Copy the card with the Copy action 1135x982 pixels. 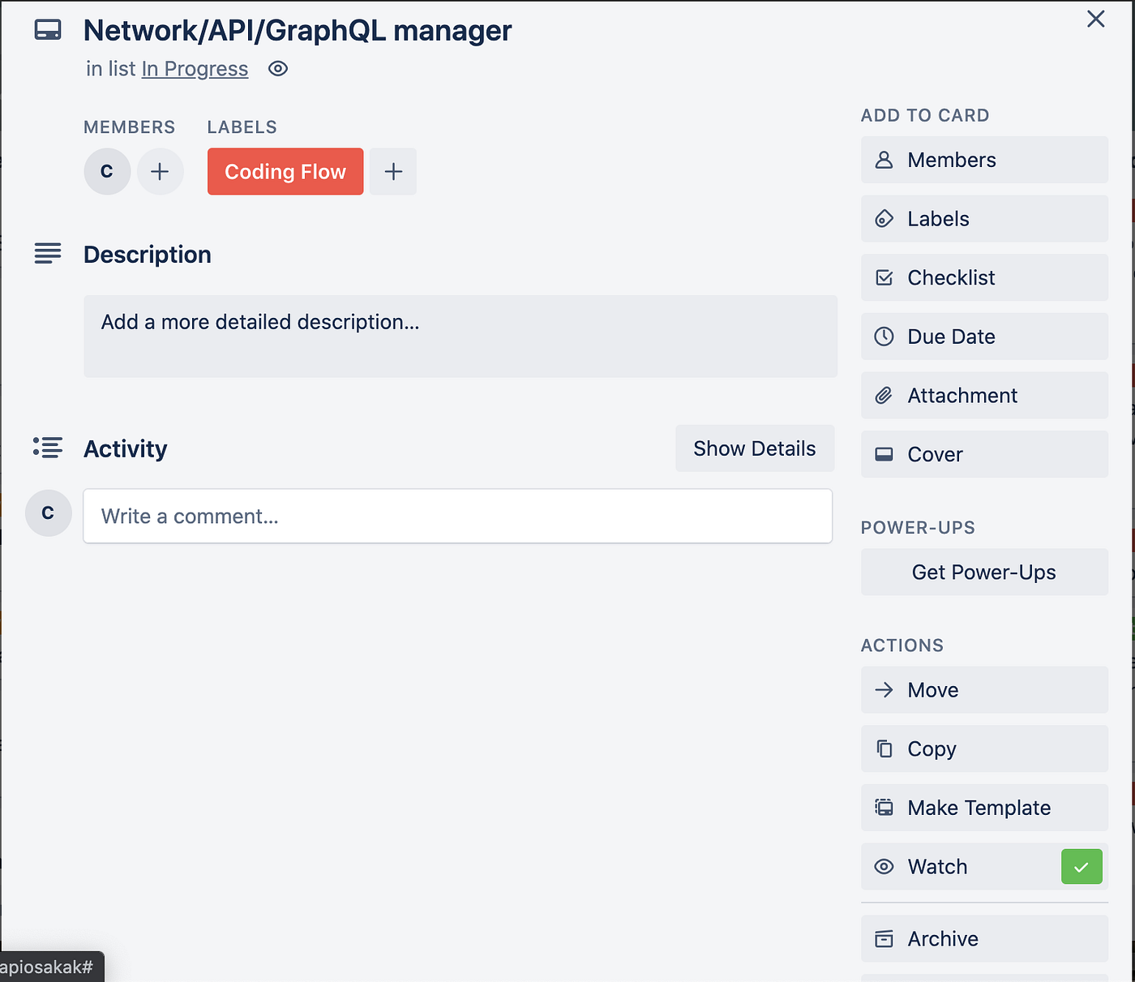pos(984,749)
